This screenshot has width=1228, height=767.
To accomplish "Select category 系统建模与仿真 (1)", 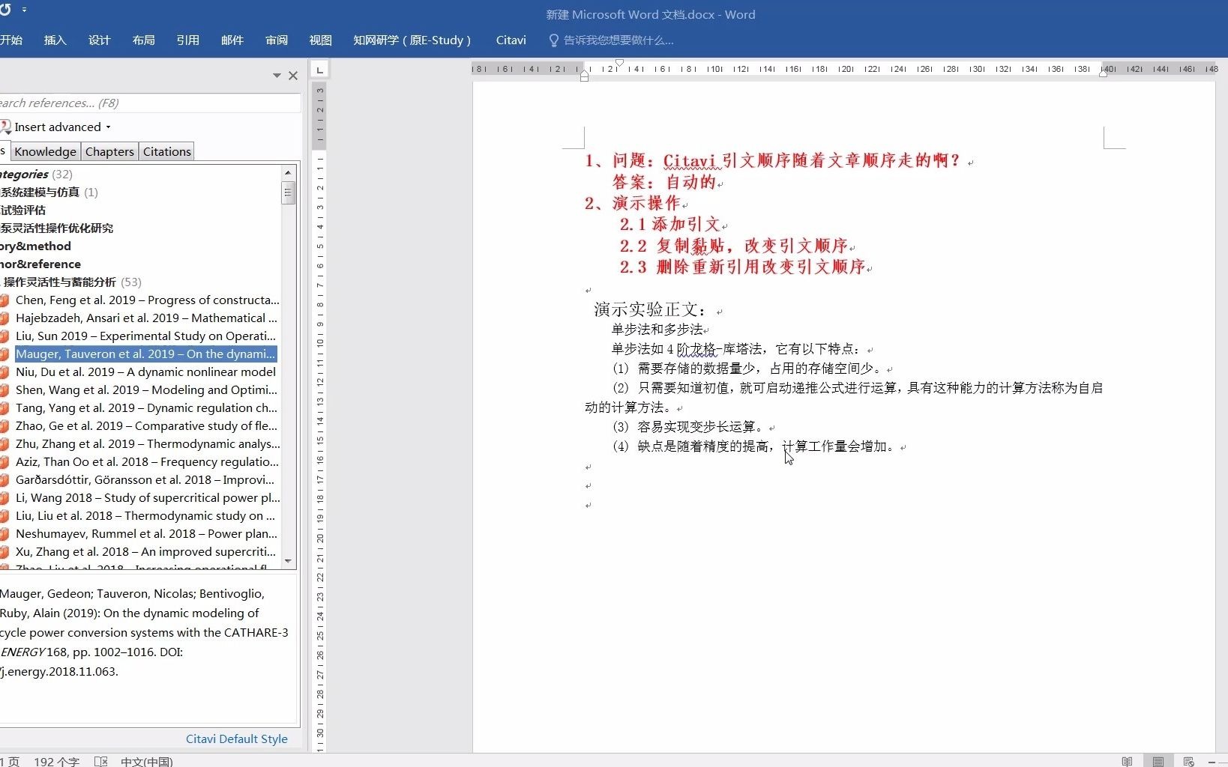I will click(x=49, y=192).
